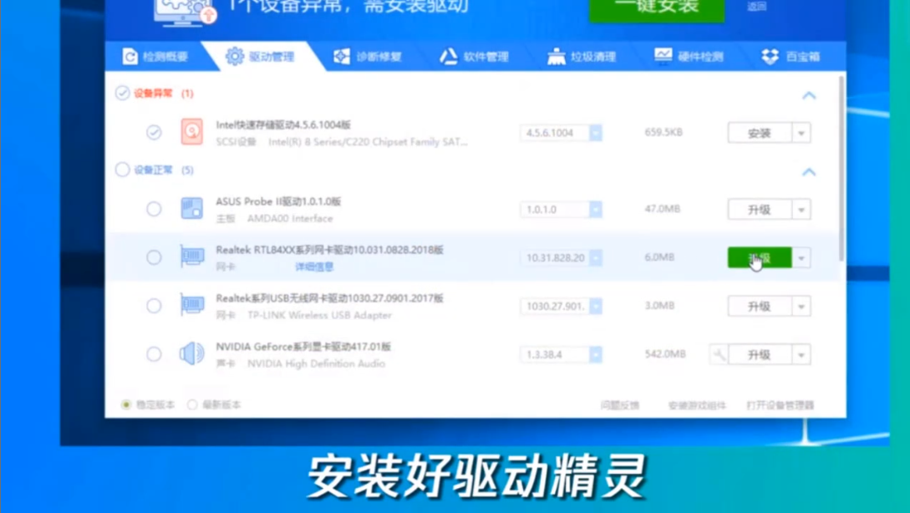Open NVIDIA 升级 dropdown arrow
The height and width of the screenshot is (513, 910).
(801, 354)
